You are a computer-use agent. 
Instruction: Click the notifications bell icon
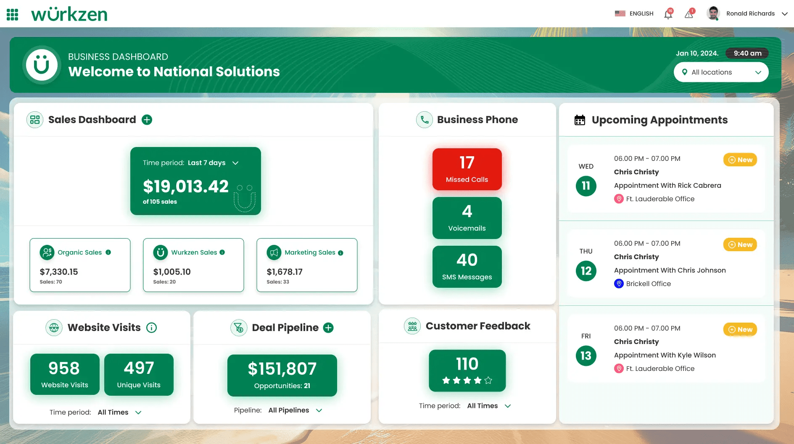[x=668, y=14]
